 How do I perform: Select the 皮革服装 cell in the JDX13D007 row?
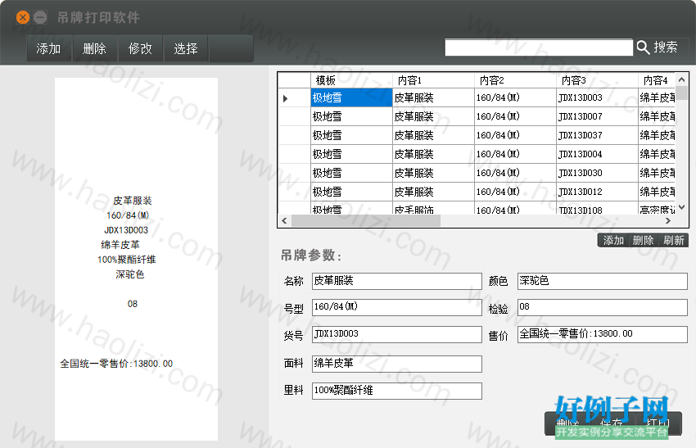433,116
